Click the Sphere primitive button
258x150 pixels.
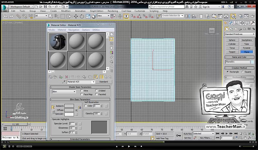(x=232, y=40)
